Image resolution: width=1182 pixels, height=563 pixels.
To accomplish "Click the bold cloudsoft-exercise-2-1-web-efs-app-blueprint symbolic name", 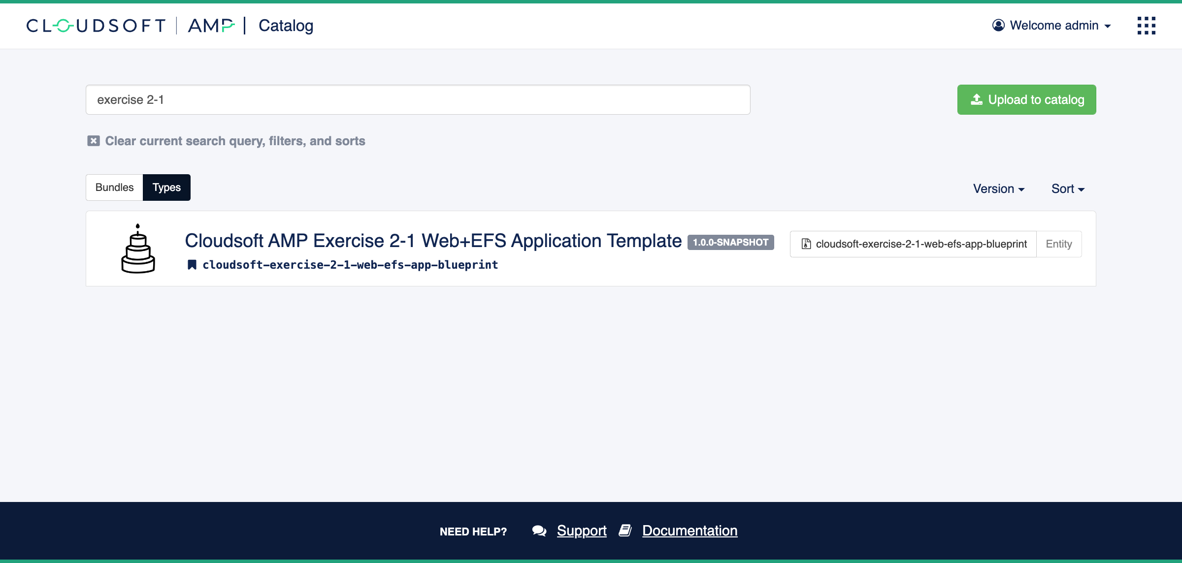I will (x=350, y=265).
